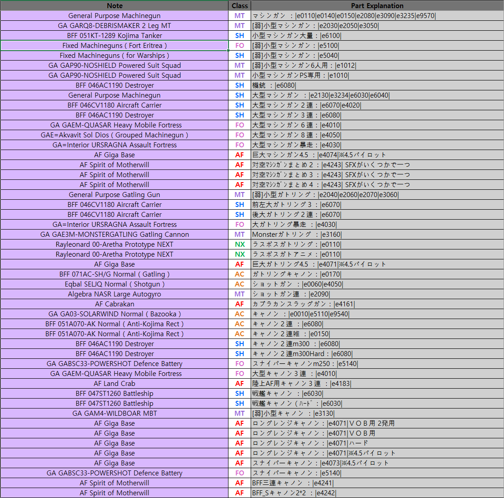Click the cell containing e5040
Screen dimensions: 504x498
pos(377,56)
